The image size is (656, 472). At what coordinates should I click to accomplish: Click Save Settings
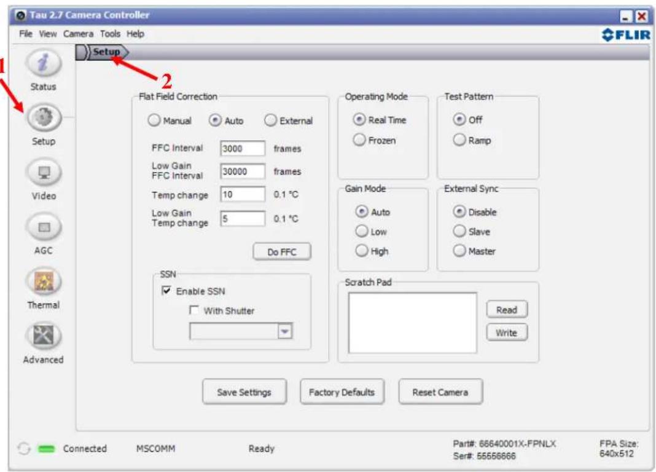[x=244, y=391]
